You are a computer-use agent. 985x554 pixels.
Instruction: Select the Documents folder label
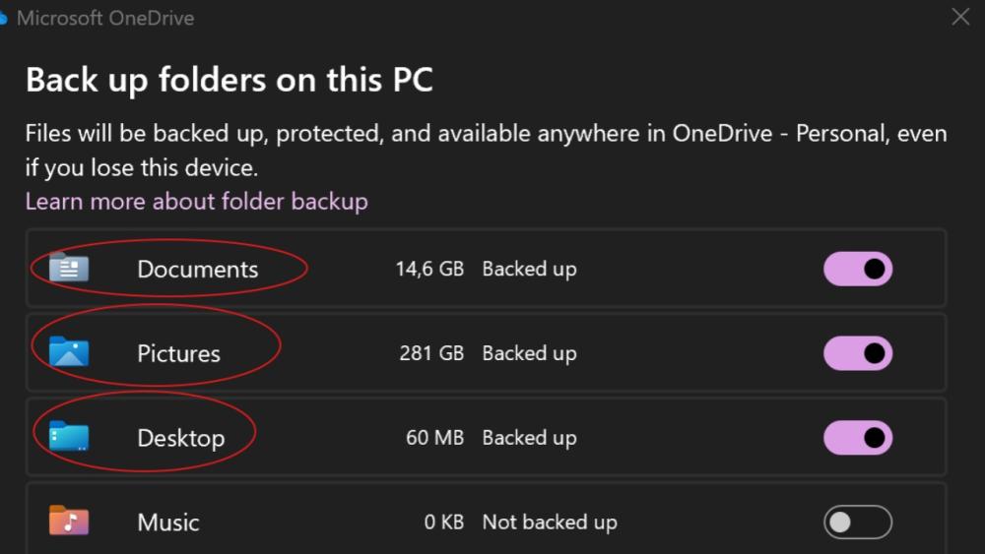tap(197, 269)
